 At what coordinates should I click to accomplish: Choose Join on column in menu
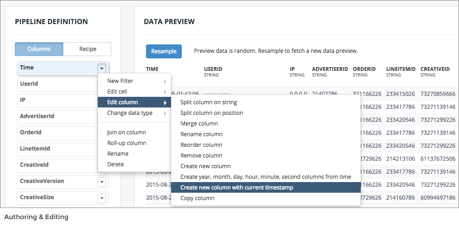[127, 132]
